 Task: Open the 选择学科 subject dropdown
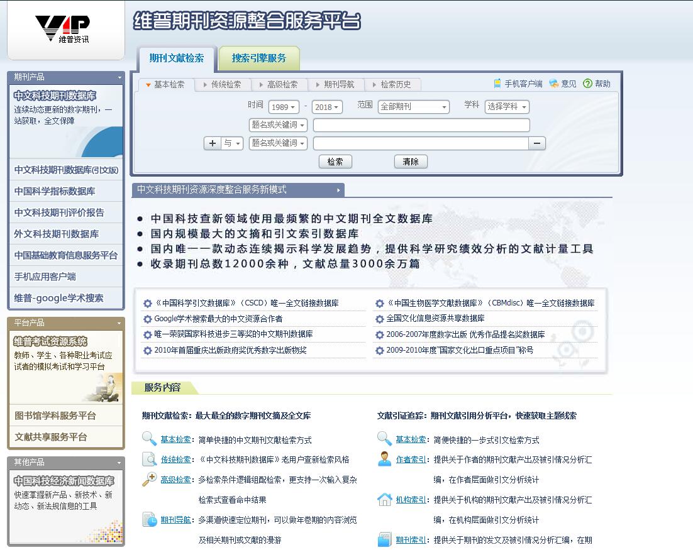(507, 106)
